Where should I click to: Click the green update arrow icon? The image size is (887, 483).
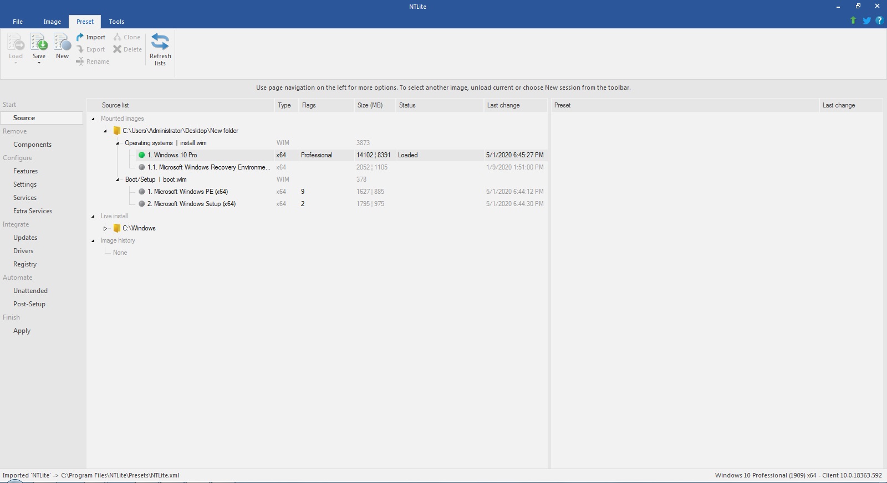853,20
